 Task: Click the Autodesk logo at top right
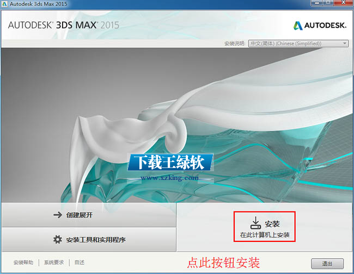(320, 26)
